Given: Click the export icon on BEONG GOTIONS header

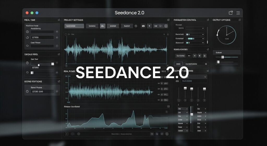Looking at the screenshot, I should coord(59,81).
